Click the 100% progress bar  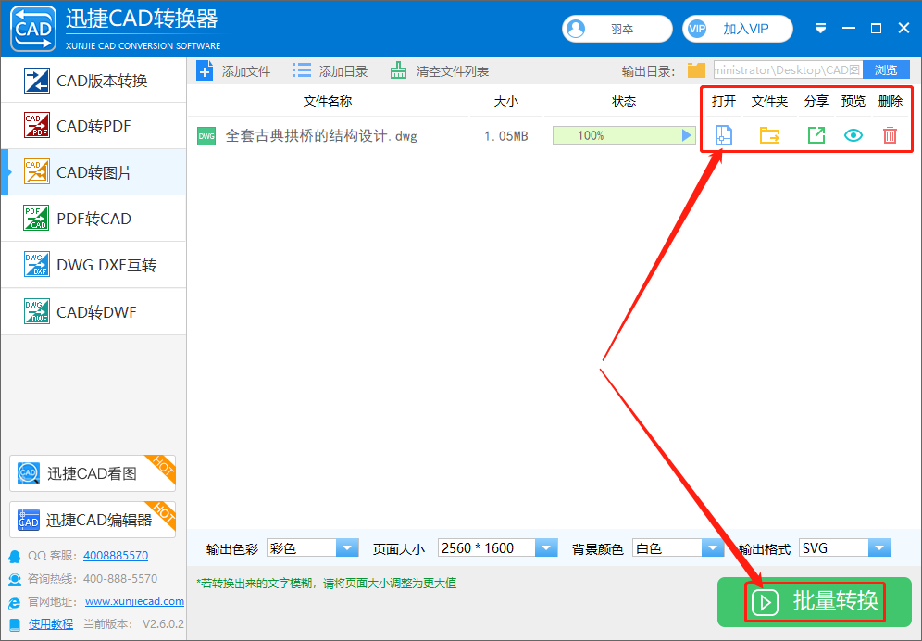[624, 135]
